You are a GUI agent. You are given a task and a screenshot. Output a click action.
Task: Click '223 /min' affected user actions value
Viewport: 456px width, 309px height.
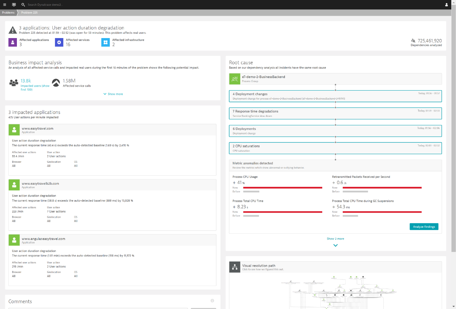(x=18, y=211)
